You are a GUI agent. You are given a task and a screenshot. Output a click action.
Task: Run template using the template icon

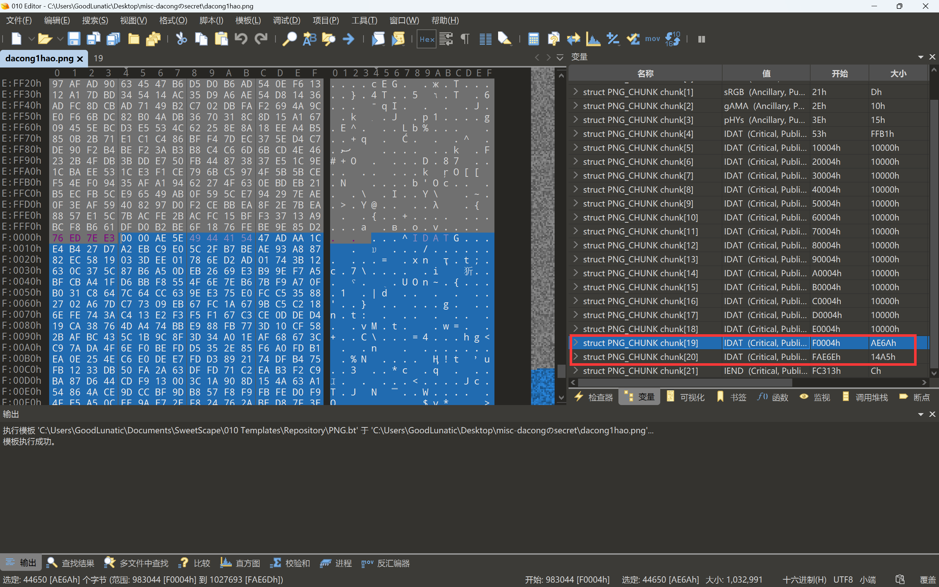(x=398, y=39)
